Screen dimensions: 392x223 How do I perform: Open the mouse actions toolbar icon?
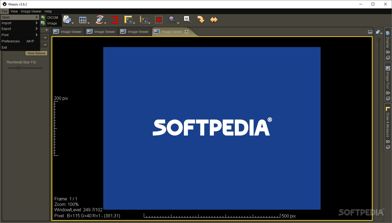tap(67, 20)
